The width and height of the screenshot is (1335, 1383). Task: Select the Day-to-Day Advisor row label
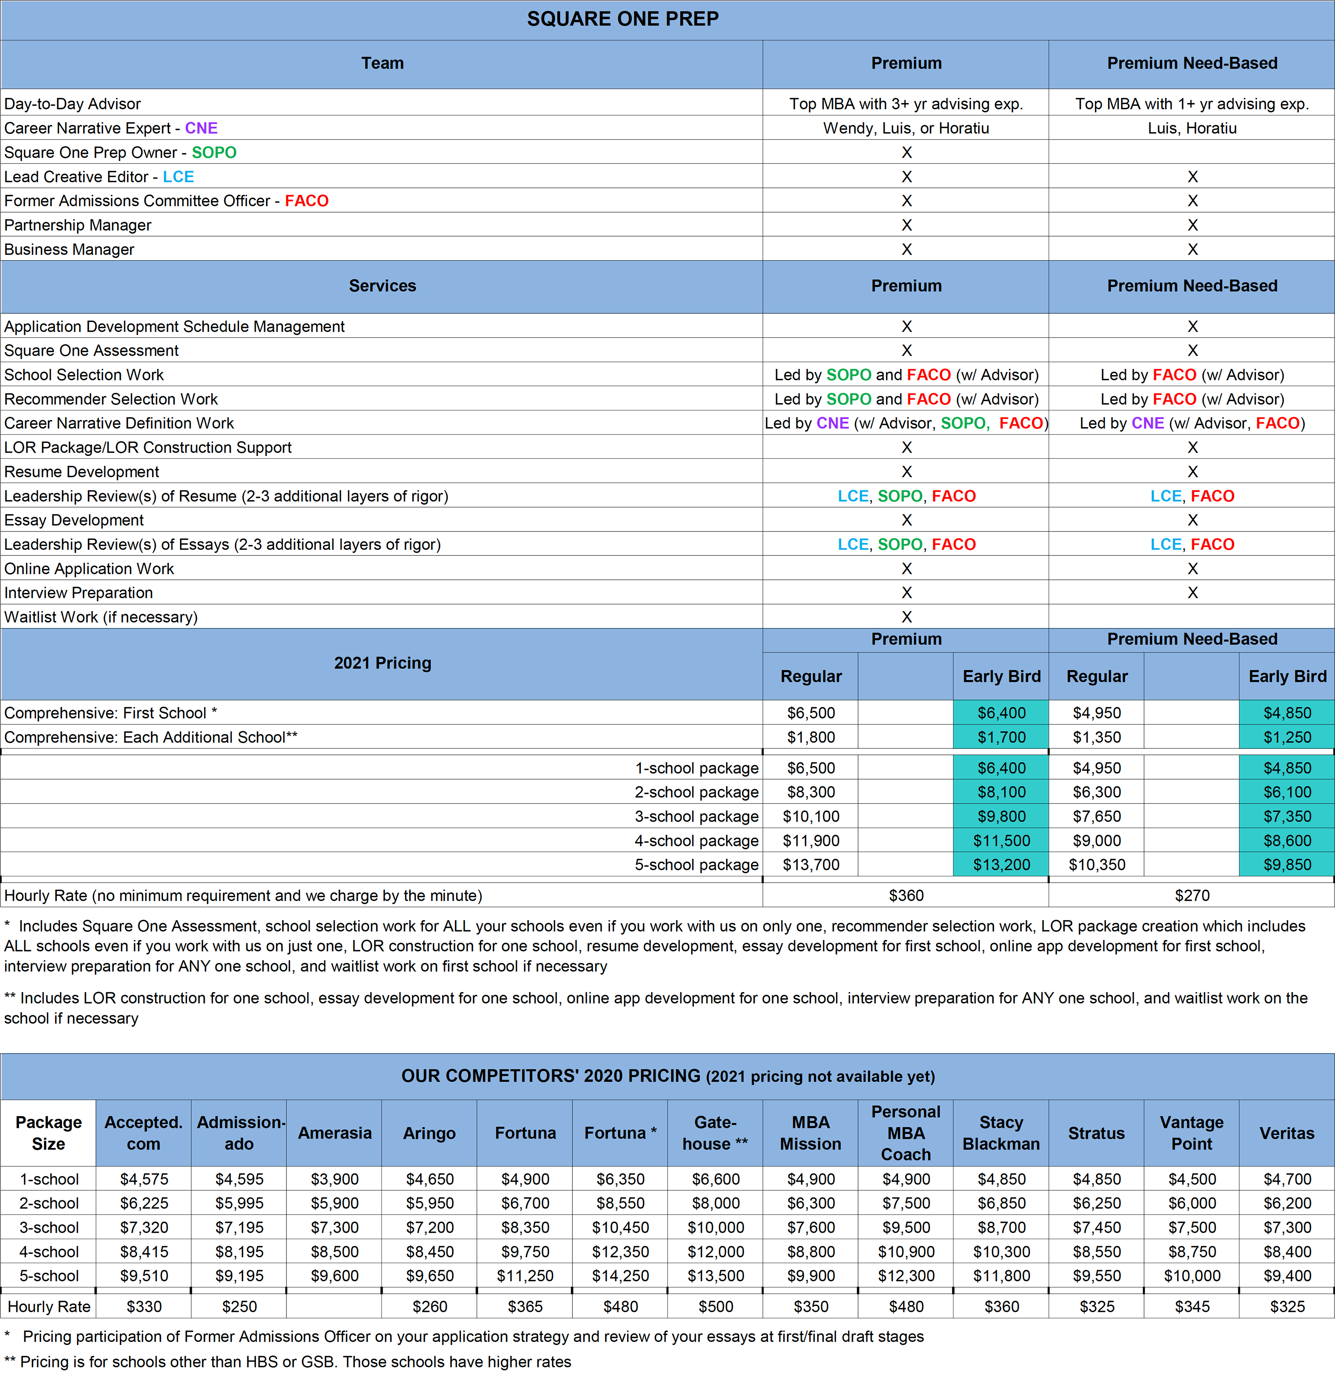tap(73, 104)
